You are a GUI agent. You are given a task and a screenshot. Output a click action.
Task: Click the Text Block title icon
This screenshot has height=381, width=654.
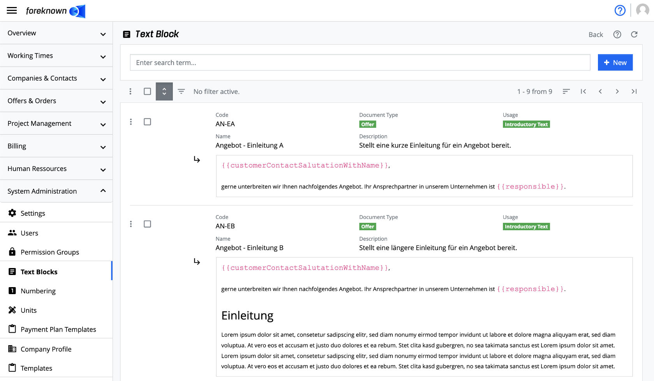[127, 34]
